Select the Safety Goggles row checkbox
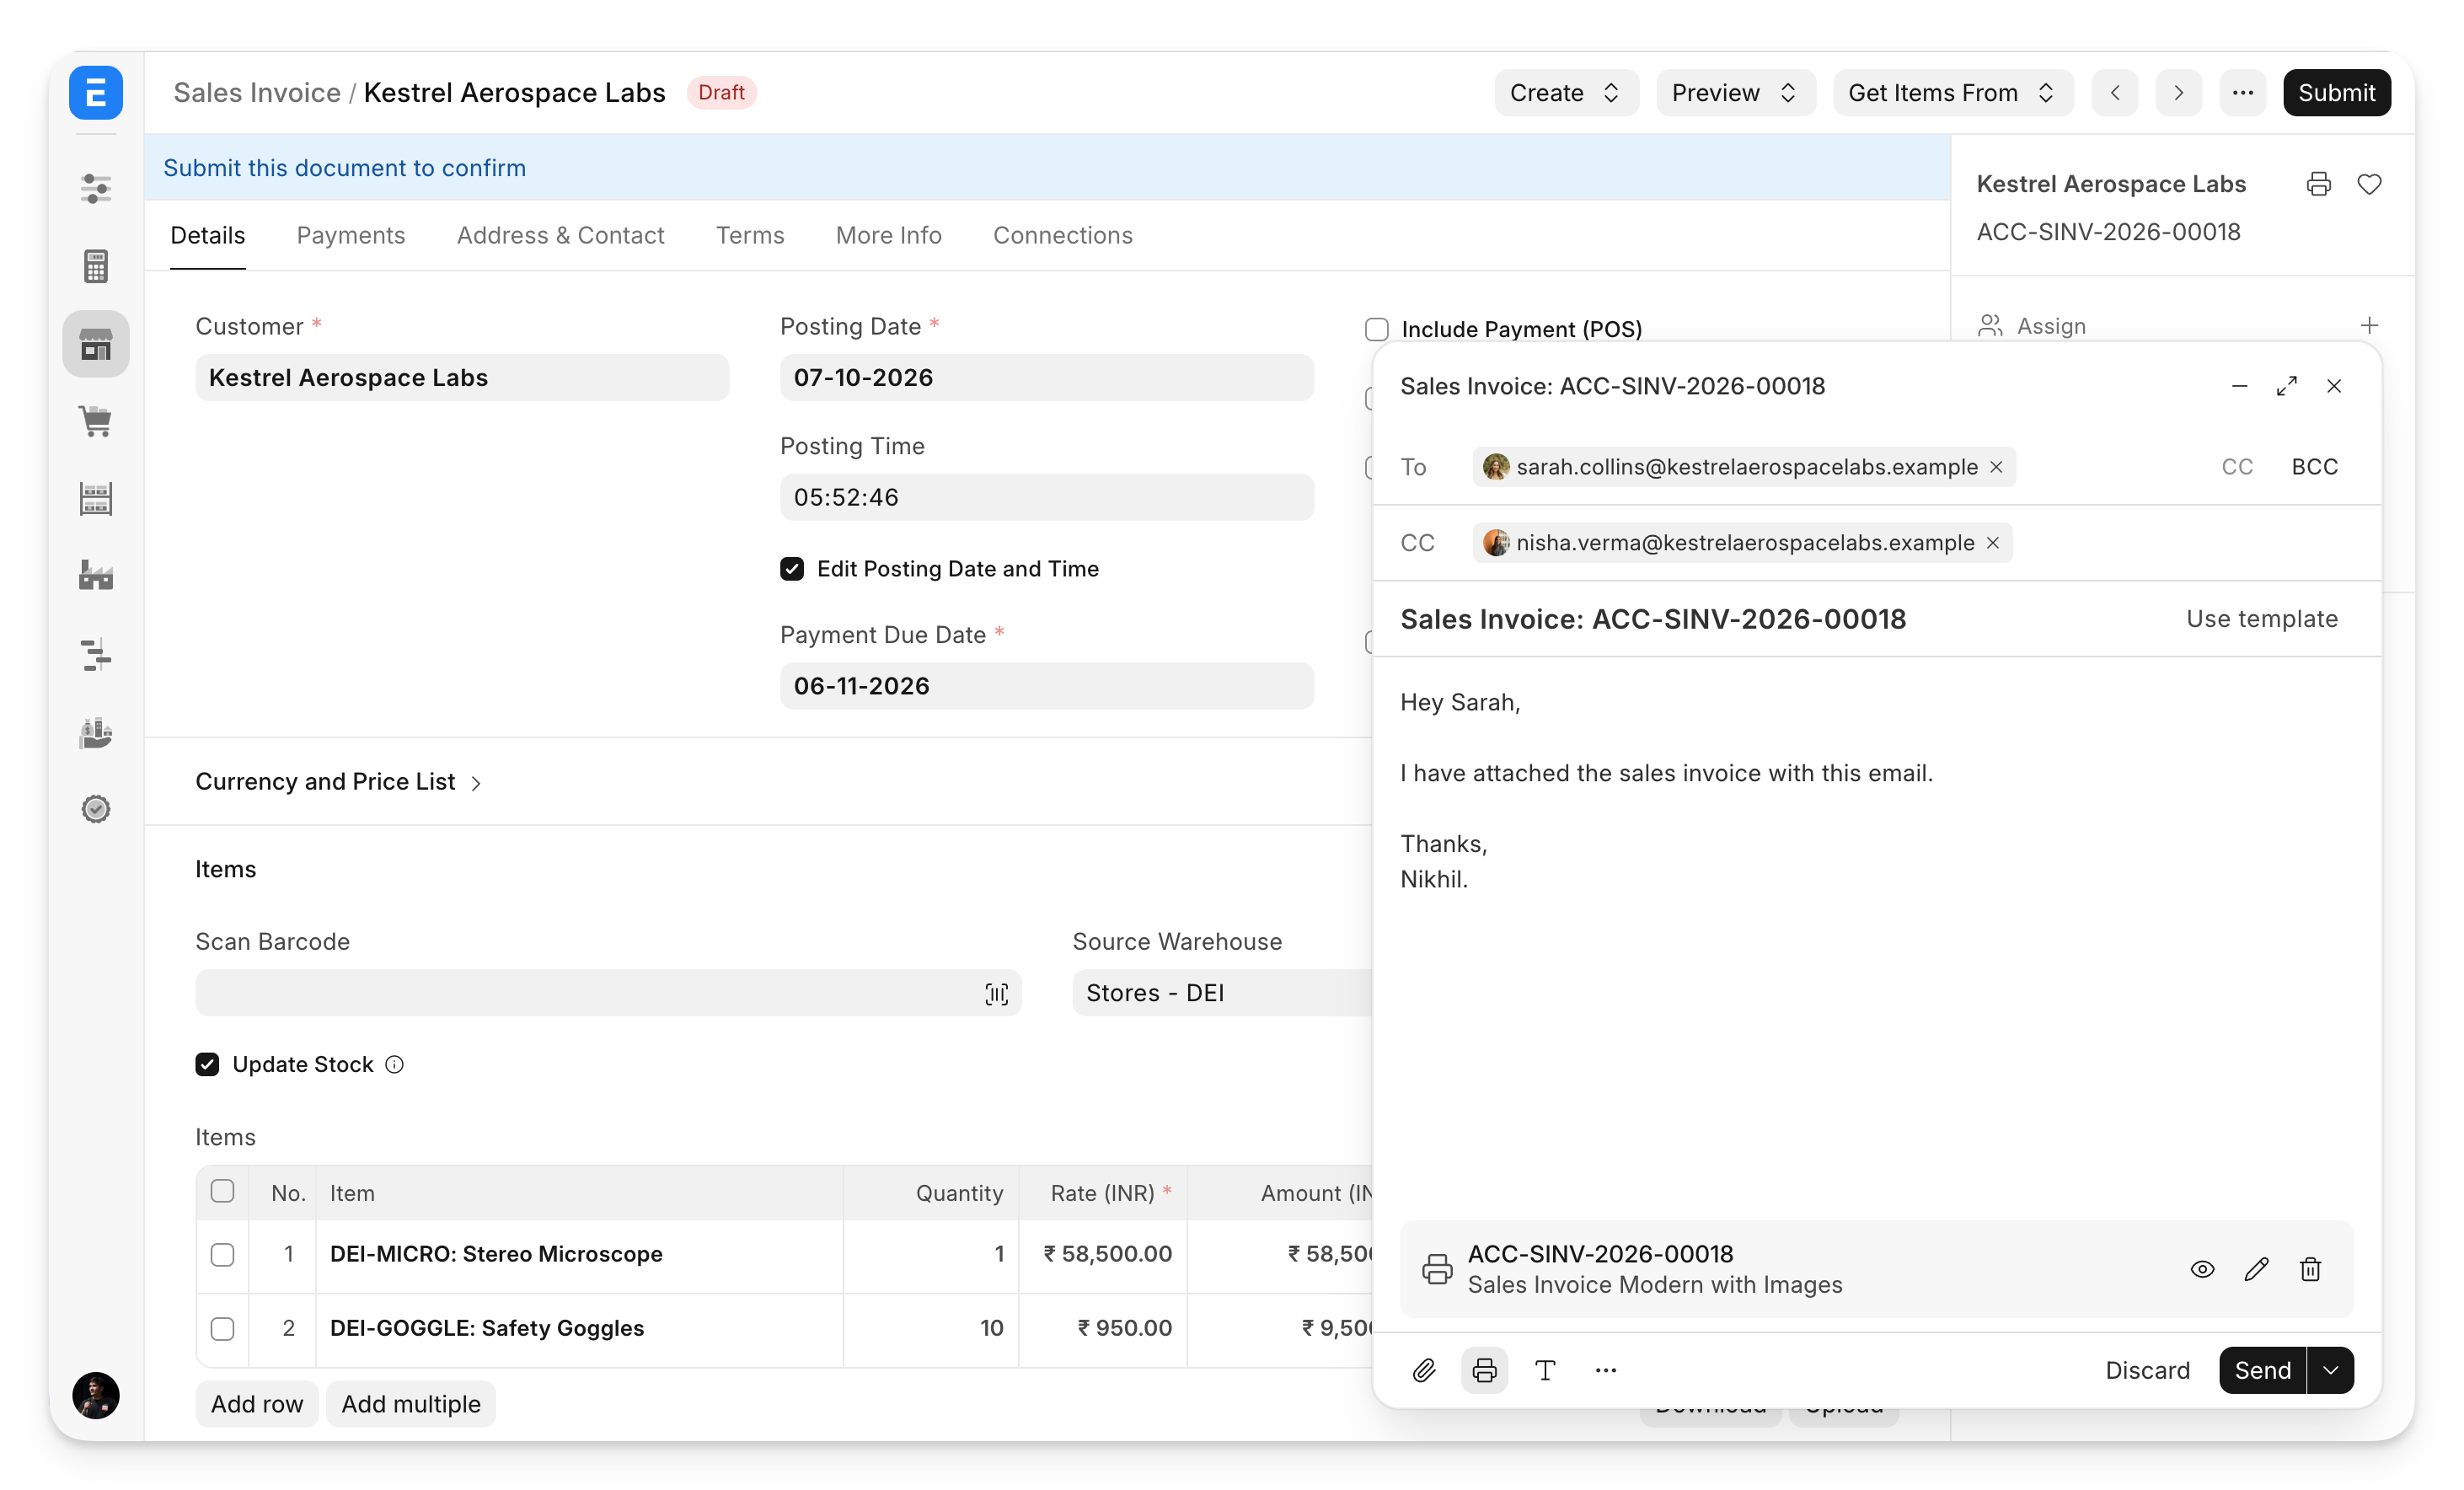Viewport: 2464px width, 1490px height. pos(222,1329)
